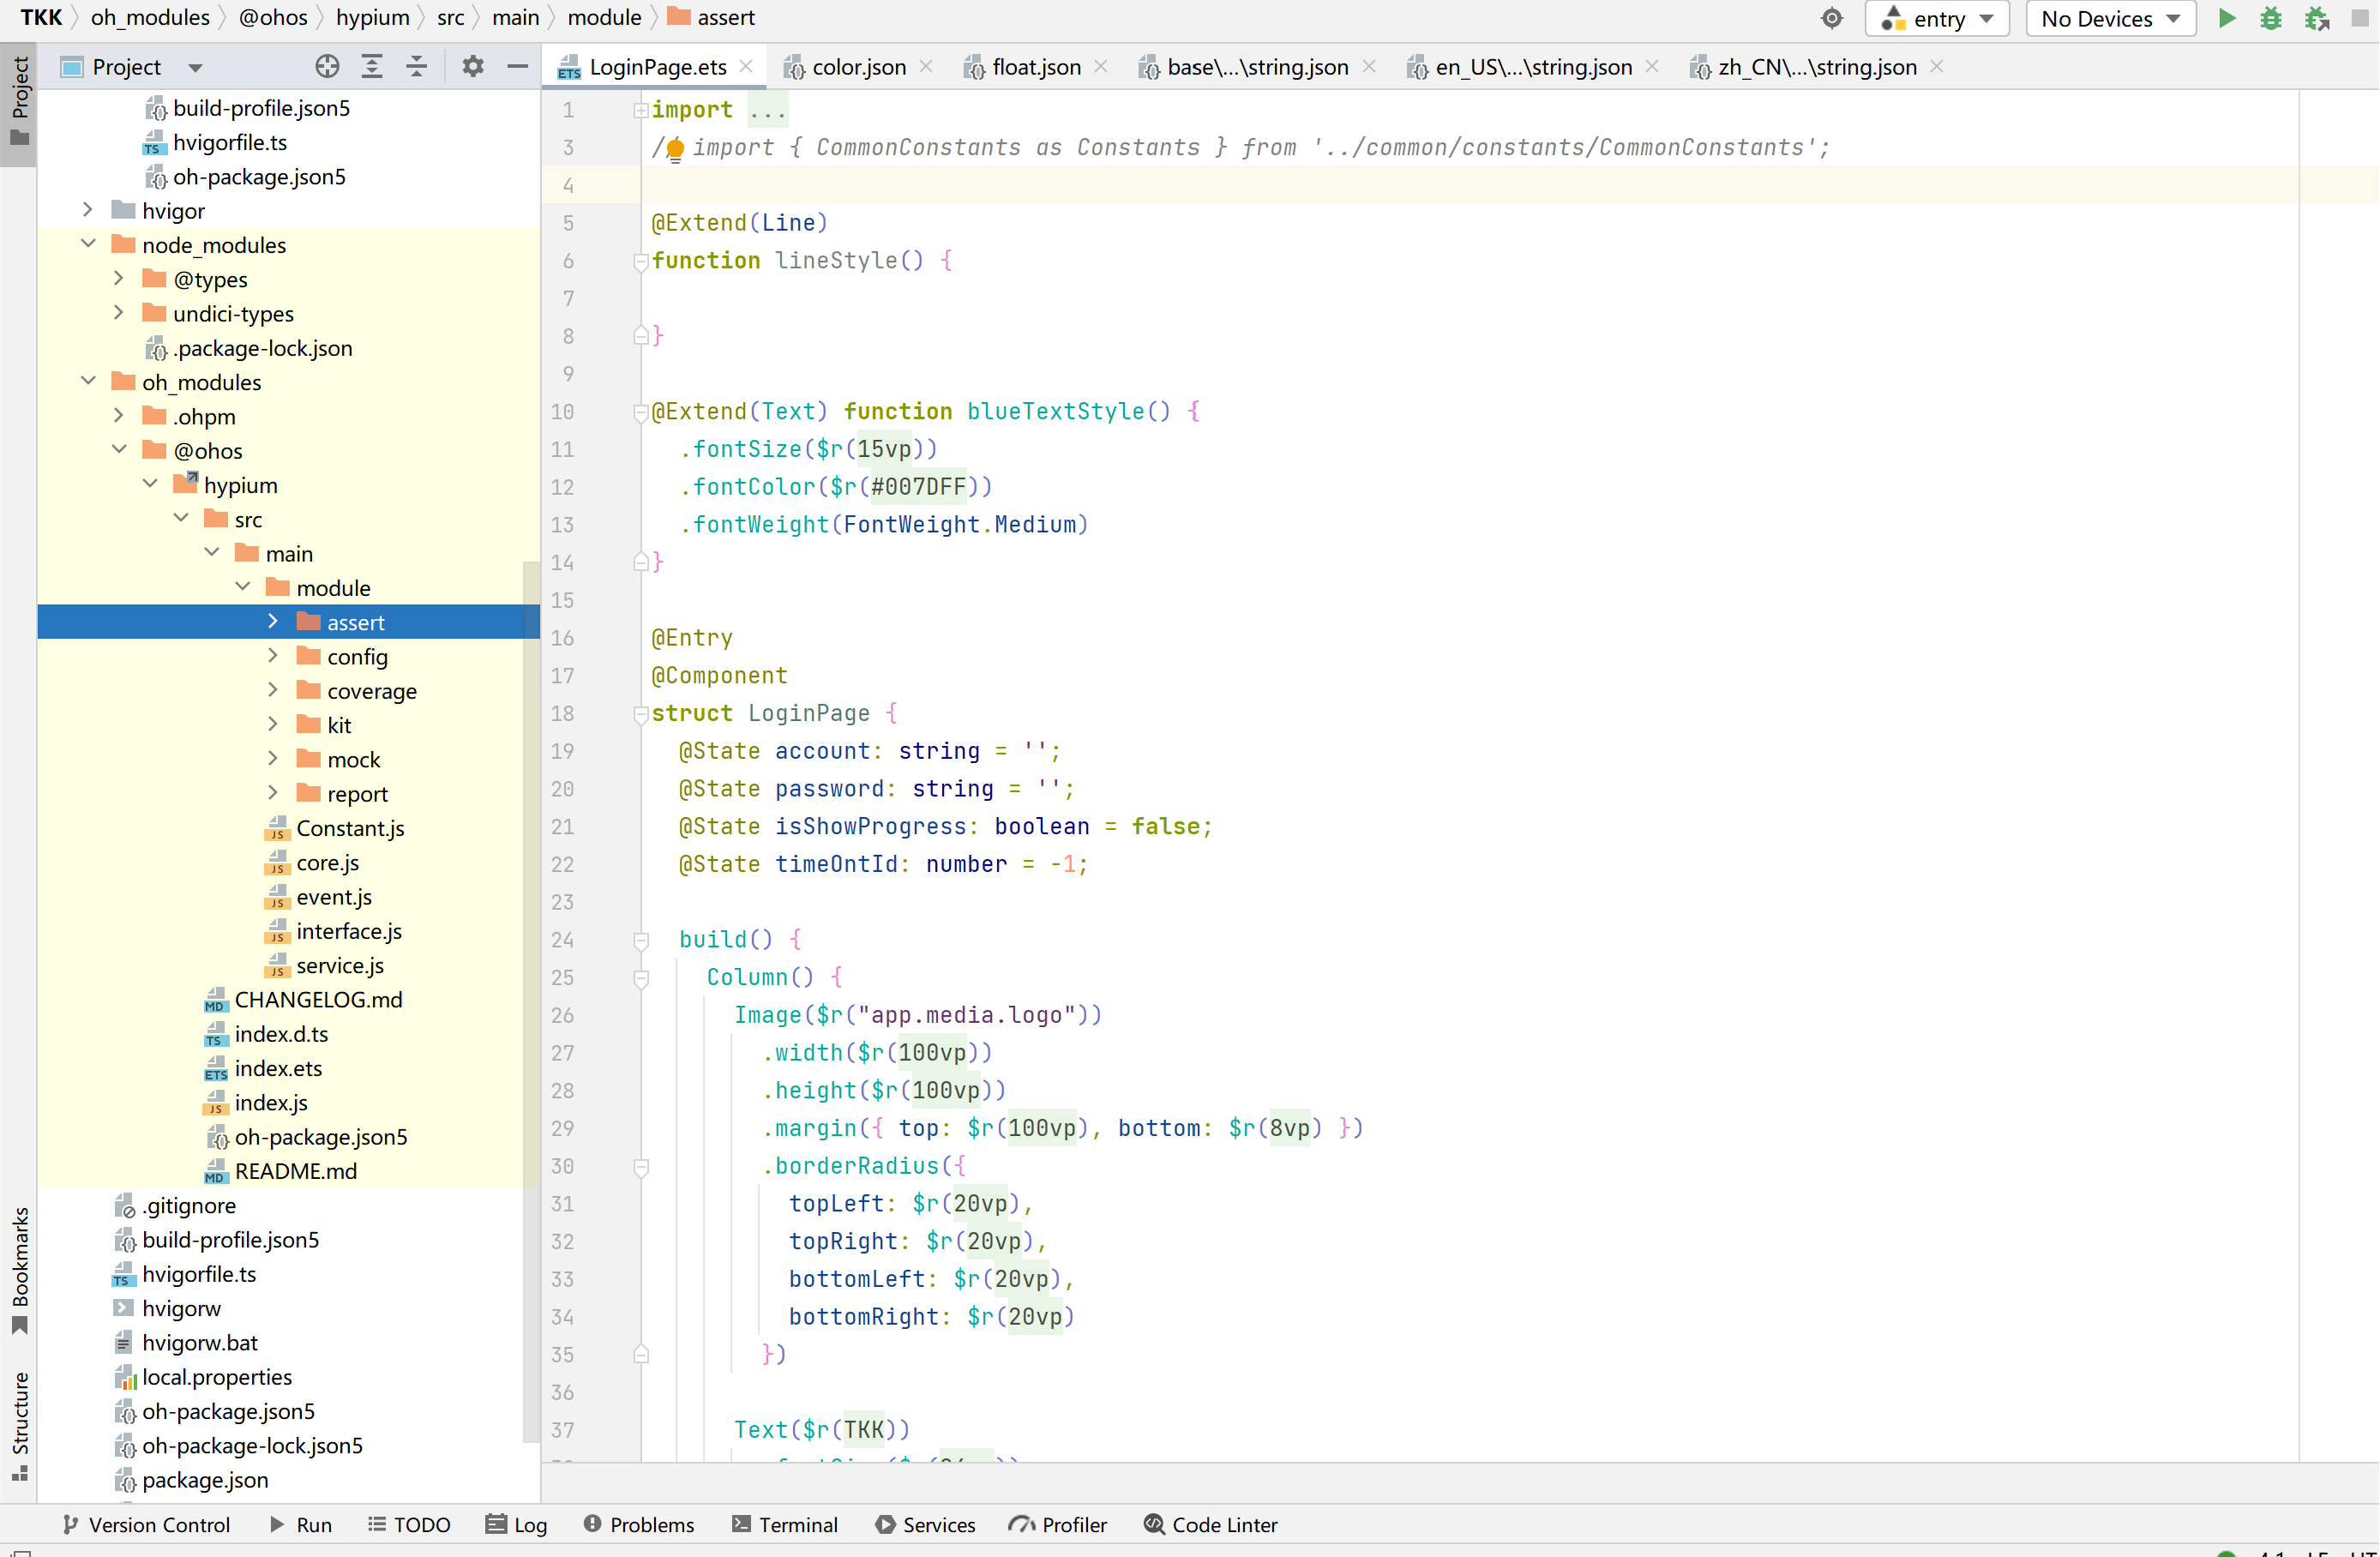Image resolution: width=2380 pixels, height=1557 pixels.
Task: Close the en_US string.json tab
Action: coord(1652,66)
